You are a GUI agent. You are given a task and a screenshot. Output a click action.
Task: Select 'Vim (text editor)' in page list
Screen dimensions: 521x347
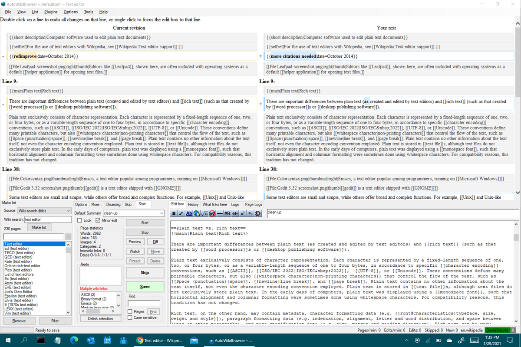18,313
